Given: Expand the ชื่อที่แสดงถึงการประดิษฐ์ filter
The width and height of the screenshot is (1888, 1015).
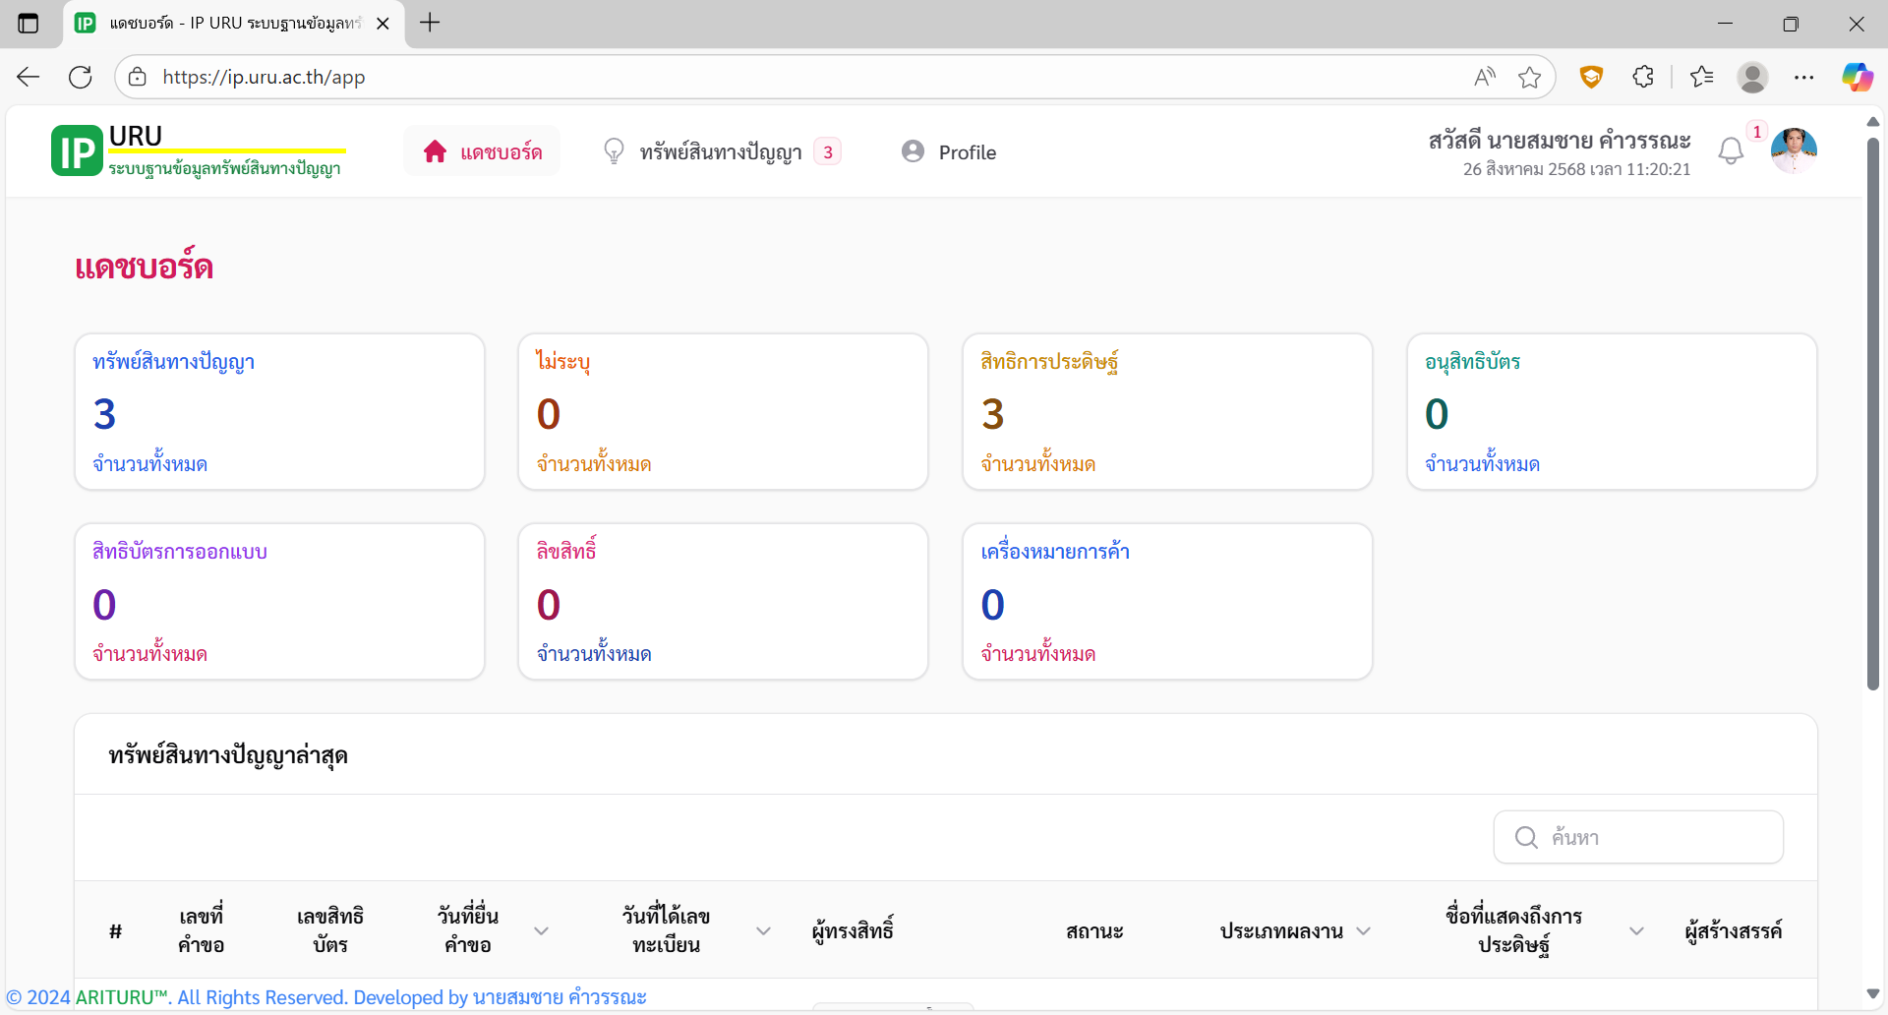Looking at the screenshot, I should [x=1636, y=930].
